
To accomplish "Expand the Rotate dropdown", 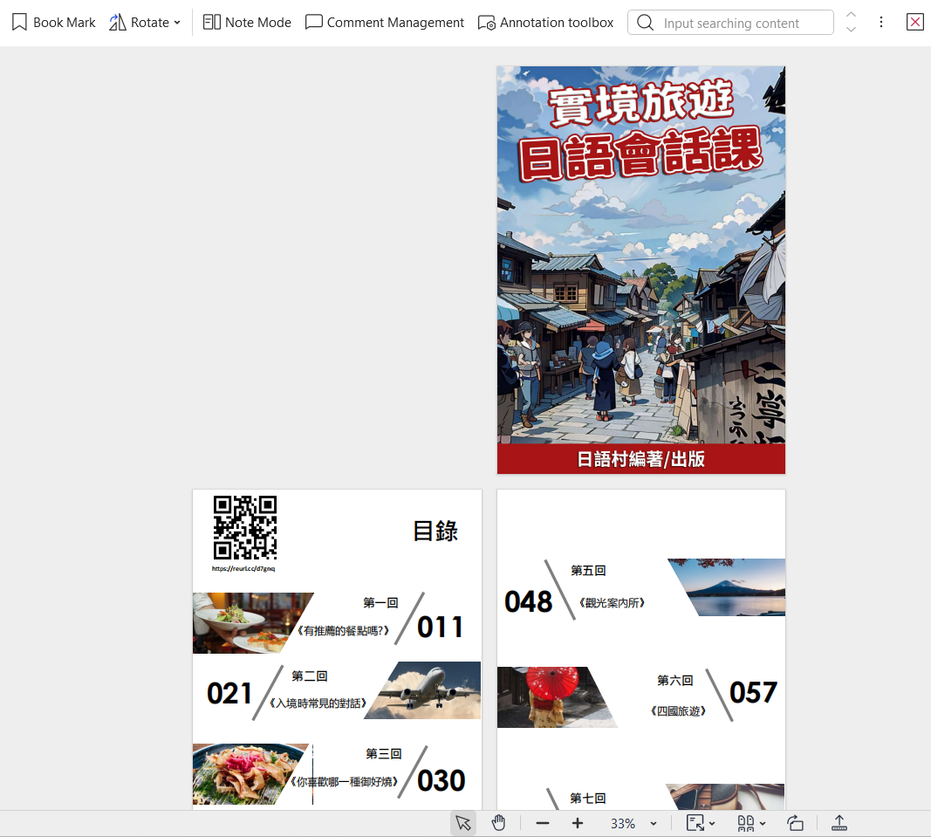I will point(146,23).
